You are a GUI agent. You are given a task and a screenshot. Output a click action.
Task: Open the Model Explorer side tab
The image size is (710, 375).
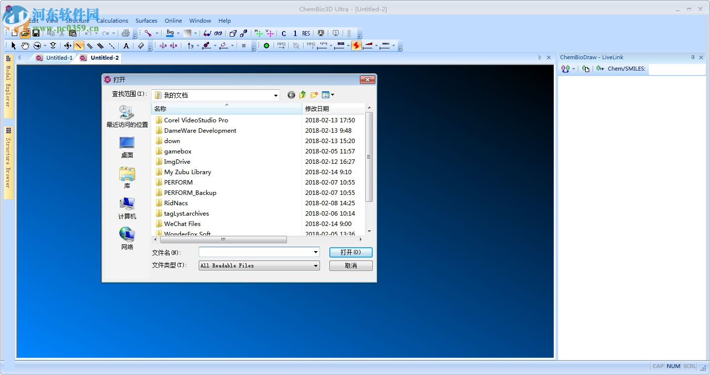click(8, 86)
